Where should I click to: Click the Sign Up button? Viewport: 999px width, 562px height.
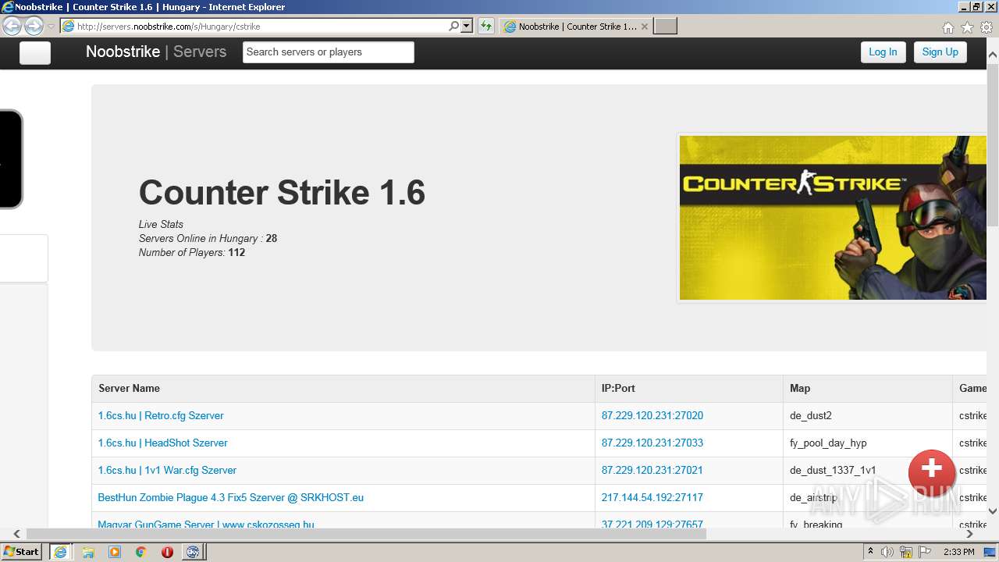pyautogui.click(x=940, y=52)
